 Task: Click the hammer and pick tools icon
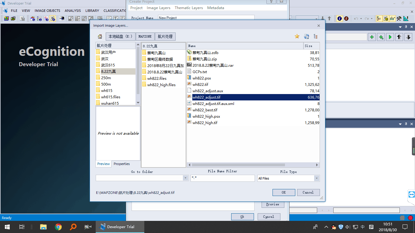pyautogui.click(x=399, y=19)
